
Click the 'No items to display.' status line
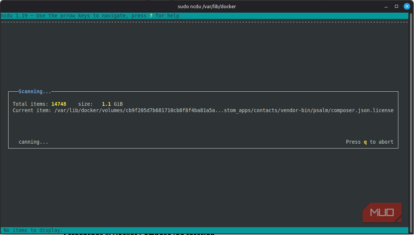pyautogui.click(x=33, y=230)
